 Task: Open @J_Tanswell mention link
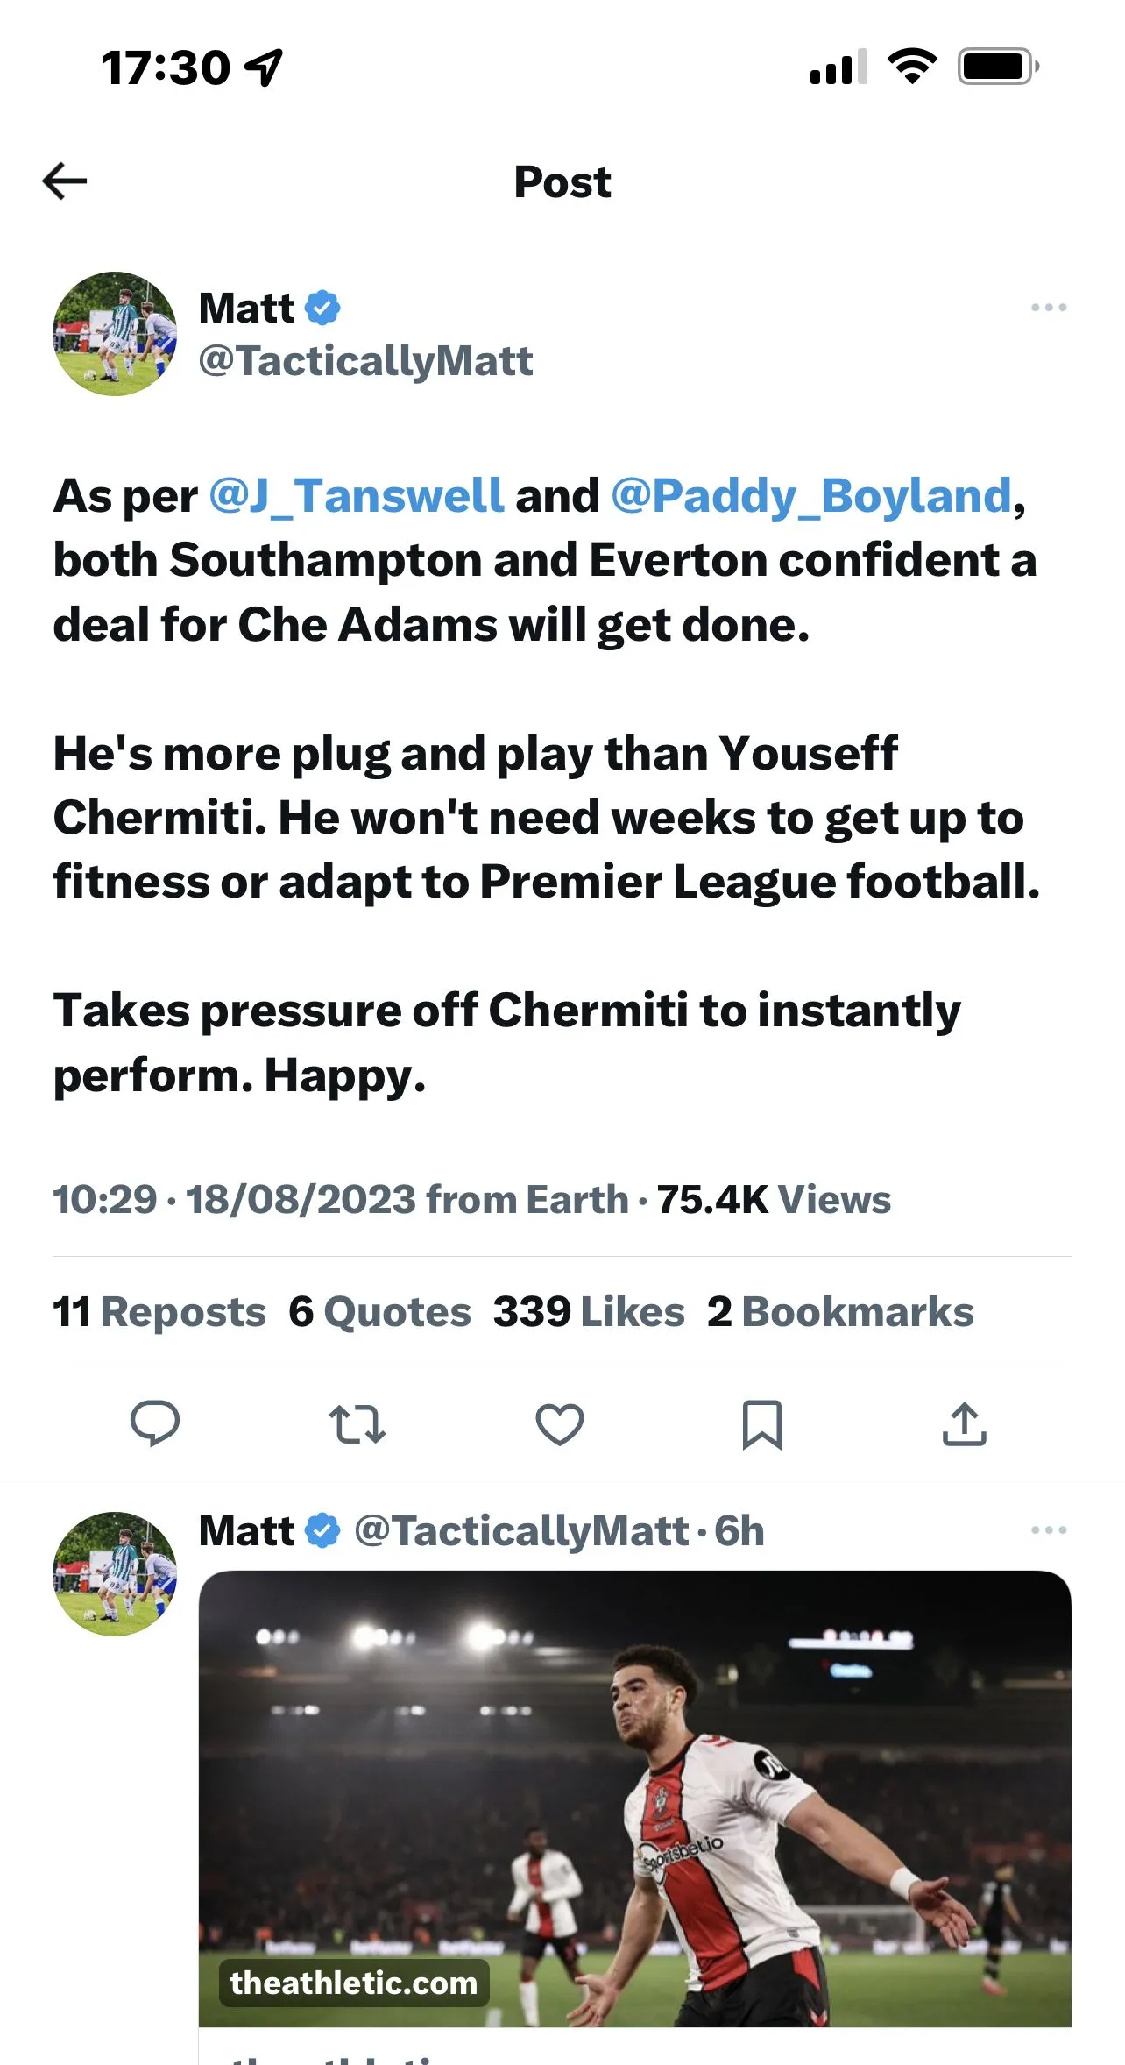point(356,496)
